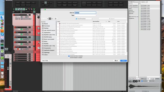Click media explorer back arrow button
The width and height of the screenshot is (164, 92).
(x=129, y=2)
